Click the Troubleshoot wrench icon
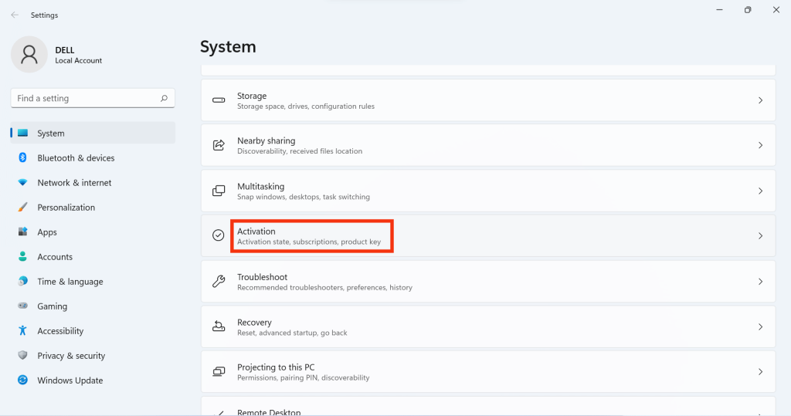The image size is (791, 416). pyautogui.click(x=219, y=282)
